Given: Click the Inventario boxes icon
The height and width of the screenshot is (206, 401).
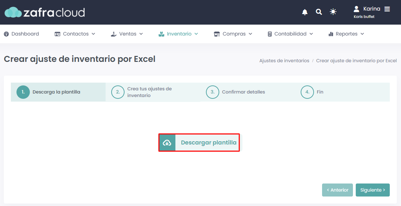Looking at the screenshot, I should coord(161,34).
